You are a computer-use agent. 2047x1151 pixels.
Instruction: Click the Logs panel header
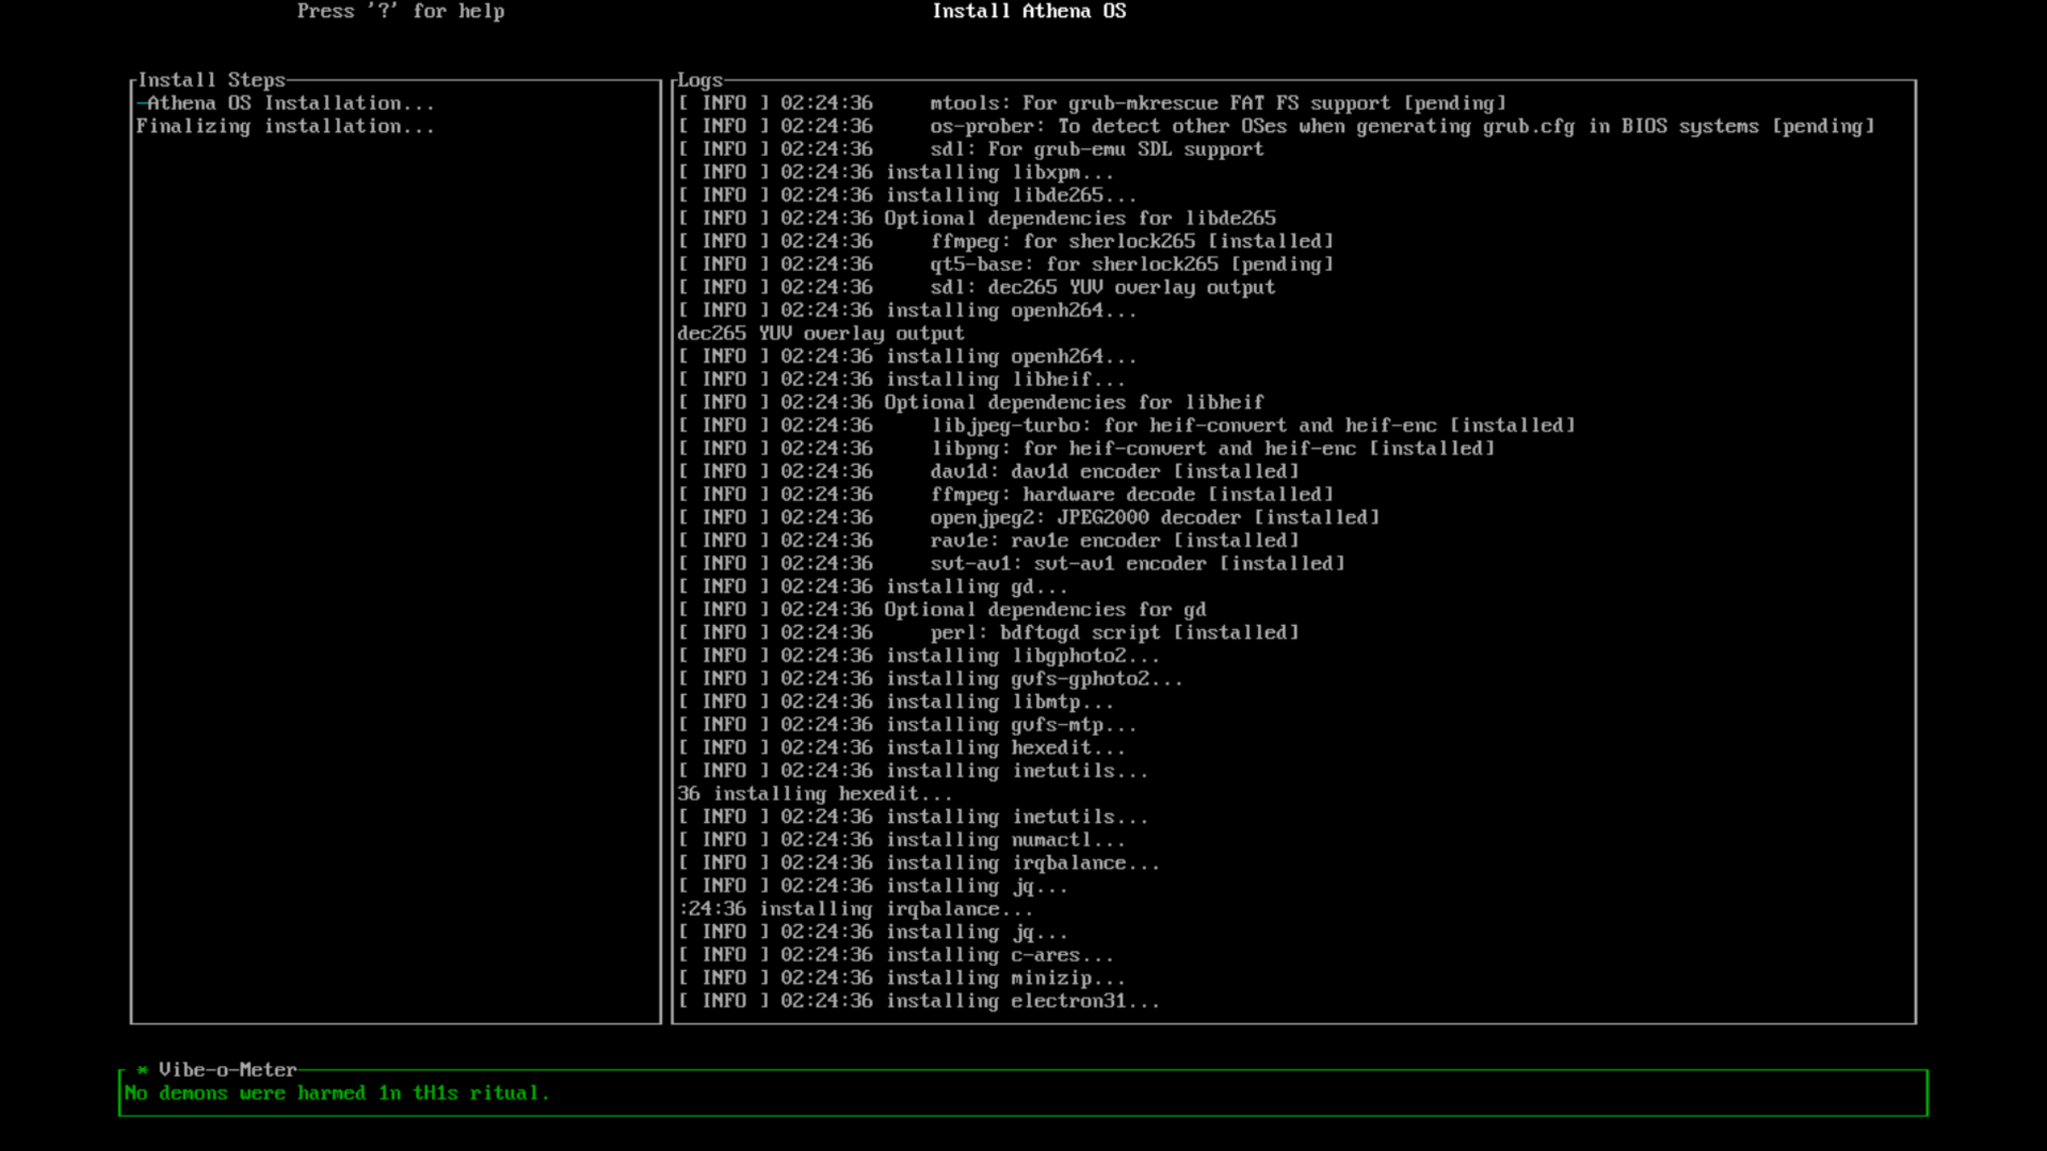point(699,80)
